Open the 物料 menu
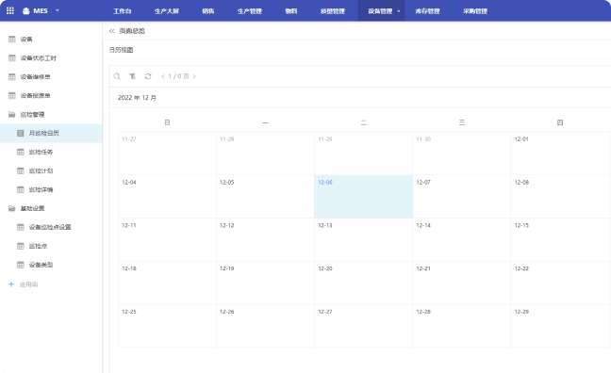The image size is (611, 373). click(291, 11)
